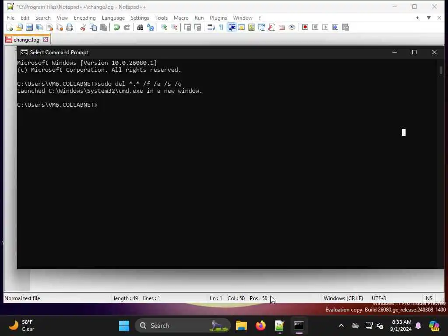This screenshot has height=336, width=448.
Task: Play back recorded macro button
Action: 325,27
